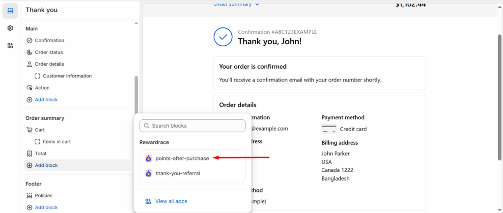This screenshot has width=503, height=213.
Task: Open the settings gear icon in sidebar
Action: 10,28
